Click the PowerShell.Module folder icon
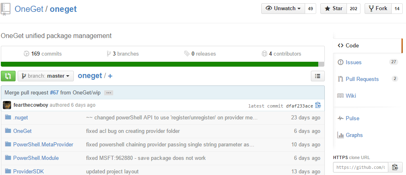 [x=8, y=158]
